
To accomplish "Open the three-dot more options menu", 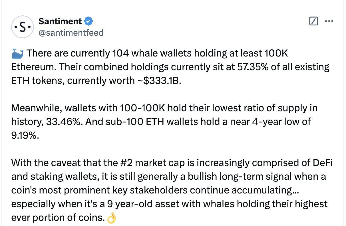I will pyautogui.click(x=329, y=21).
